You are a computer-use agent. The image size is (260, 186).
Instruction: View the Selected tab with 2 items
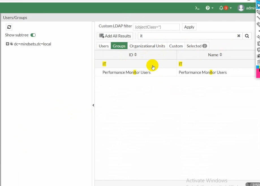tap(197, 46)
